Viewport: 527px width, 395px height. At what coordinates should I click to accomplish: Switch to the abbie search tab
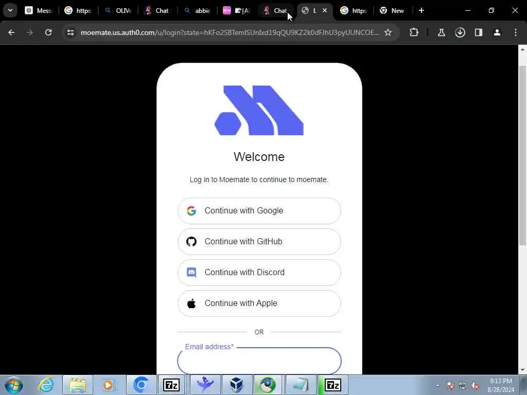[198, 10]
